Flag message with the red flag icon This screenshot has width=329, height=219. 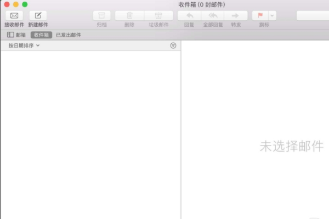[x=260, y=16]
